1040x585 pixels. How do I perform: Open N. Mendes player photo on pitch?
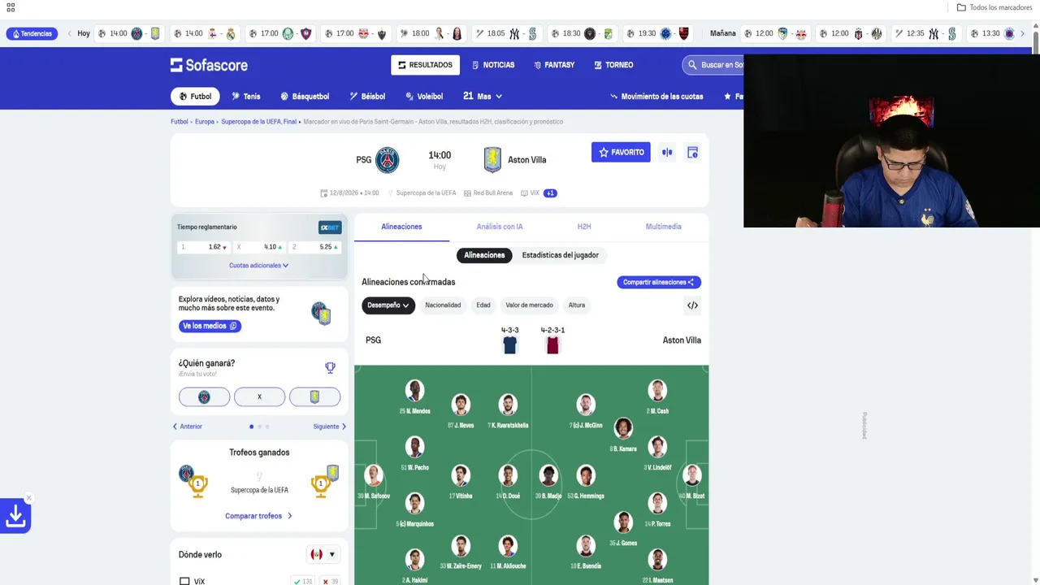click(414, 391)
